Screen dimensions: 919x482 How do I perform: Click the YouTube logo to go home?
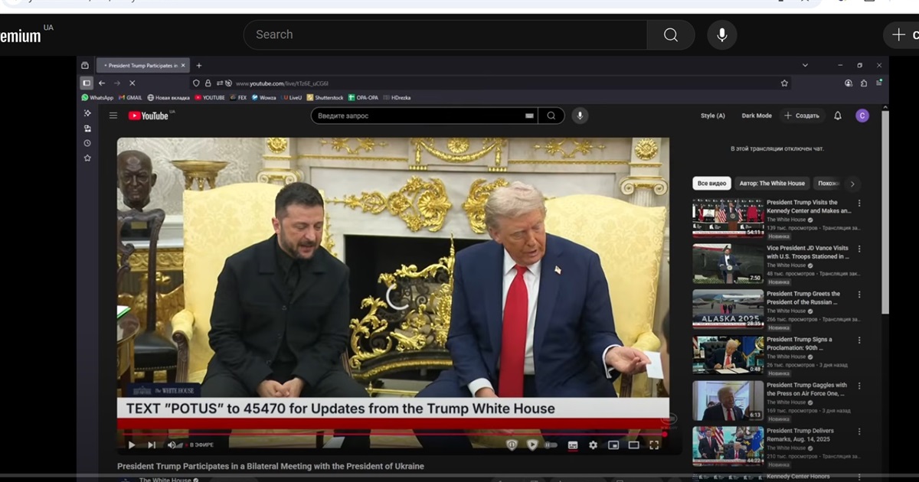tap(150, 116)
